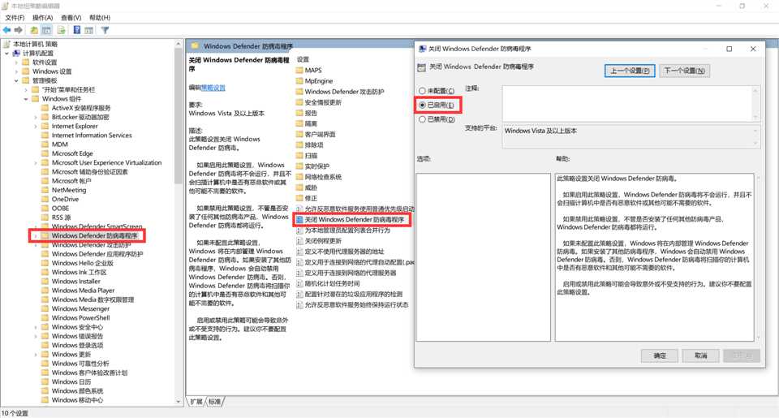The height and width of the screenshot is (418, 779).
Task: Toggle the show/hide console tree toolbar icon
Action: (47, 30)
